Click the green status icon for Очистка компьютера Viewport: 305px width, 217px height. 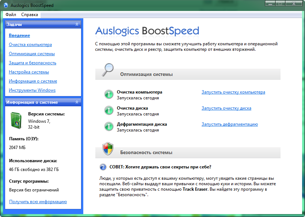pos(109,95)
